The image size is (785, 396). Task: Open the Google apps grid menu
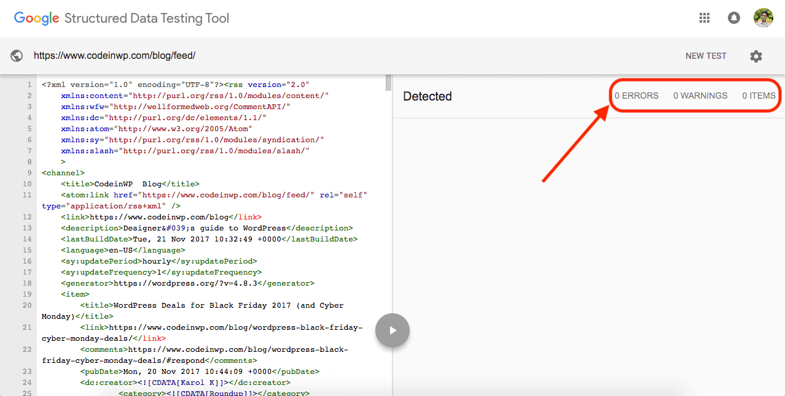click(705, 18)
